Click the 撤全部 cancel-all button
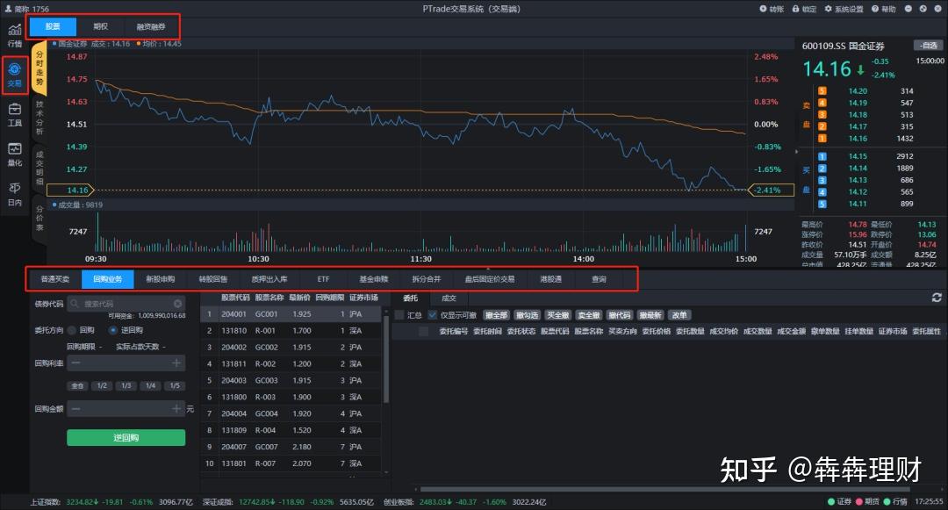The width and height of the screenshot is (948, 510). click(496, 314)
